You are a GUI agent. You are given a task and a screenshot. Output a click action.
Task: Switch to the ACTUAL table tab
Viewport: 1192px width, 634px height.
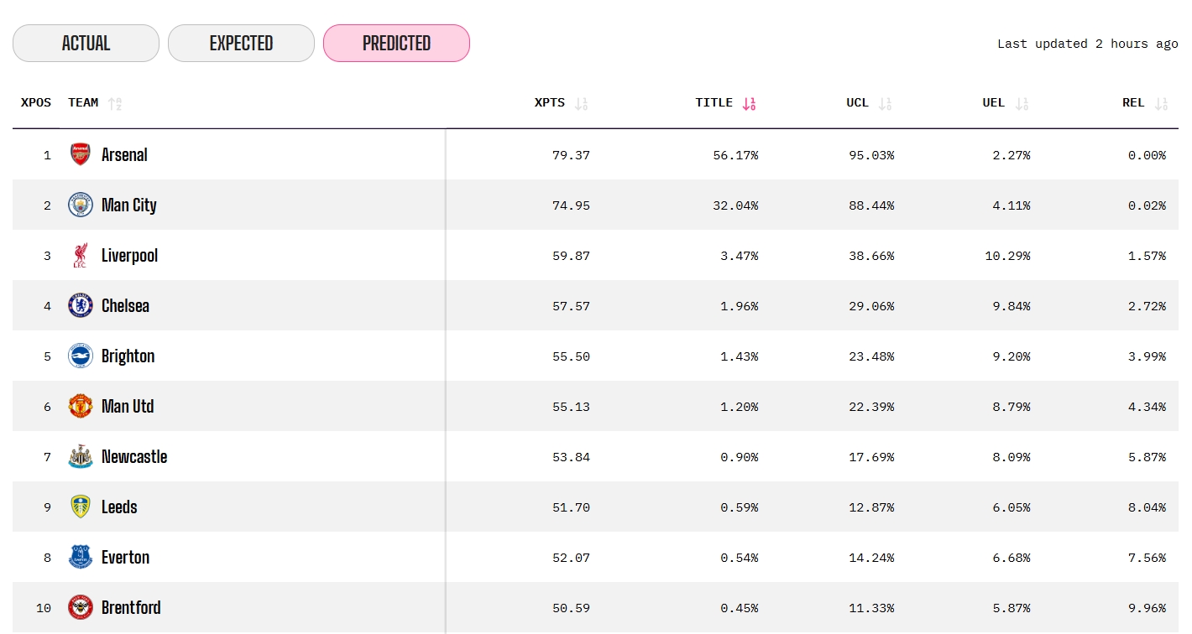point(86,43)
